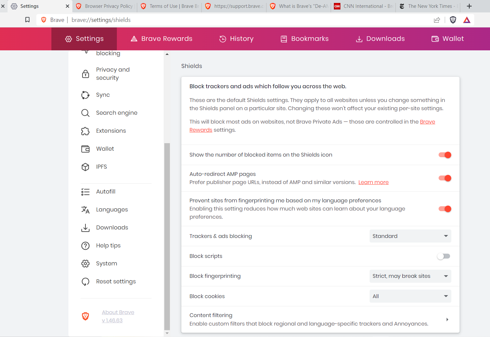
Task: Expand the Content filtering section
Action: 447,319
